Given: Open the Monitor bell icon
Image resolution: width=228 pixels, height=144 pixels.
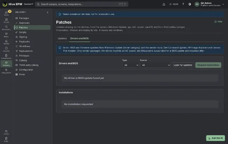Looking at the screenshot, I should tap(6, 42).
